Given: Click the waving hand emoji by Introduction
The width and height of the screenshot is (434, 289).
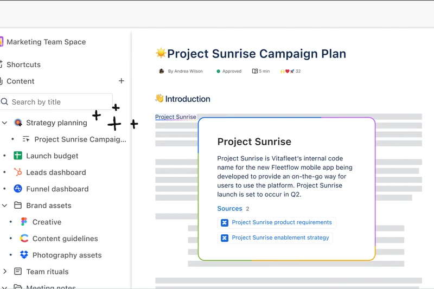Looking at the screenshot, I should (x=159, y=98).
